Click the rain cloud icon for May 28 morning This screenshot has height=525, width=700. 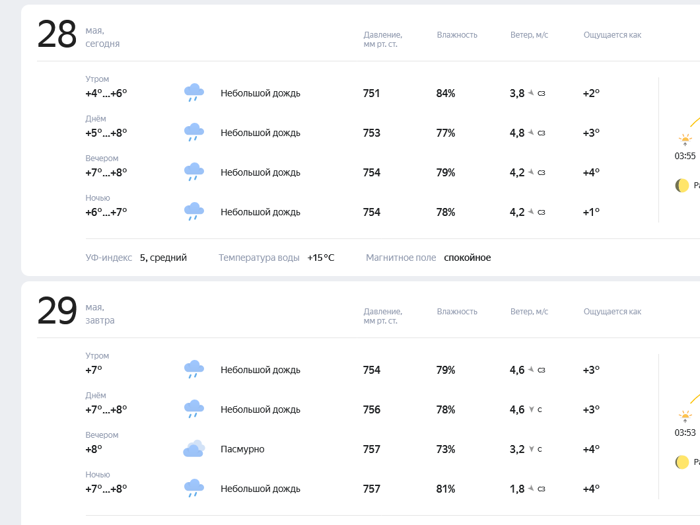point(193,93)
